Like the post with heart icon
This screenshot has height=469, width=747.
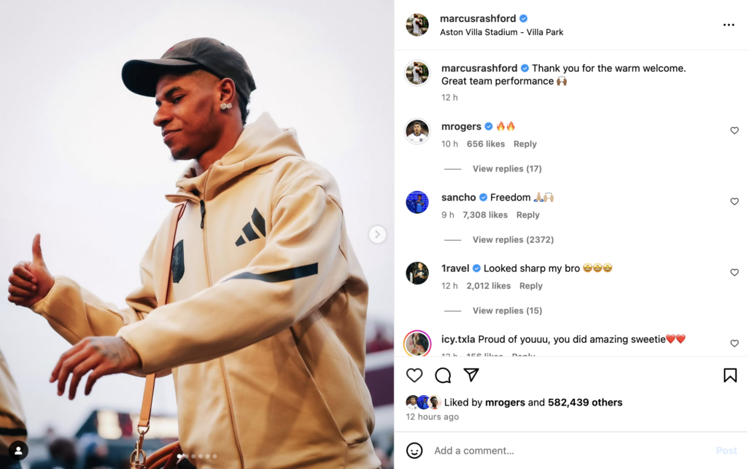[414, 375]
